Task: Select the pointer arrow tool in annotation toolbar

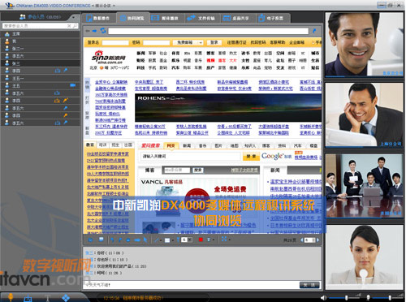Action: point(145,239)
